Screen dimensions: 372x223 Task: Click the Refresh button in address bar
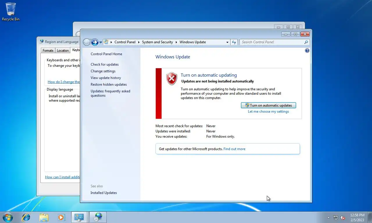pos(234,42)
